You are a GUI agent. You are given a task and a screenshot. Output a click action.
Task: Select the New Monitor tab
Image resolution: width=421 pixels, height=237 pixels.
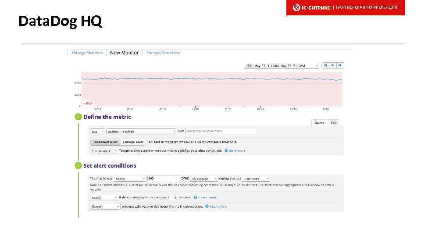click(x=124, y=53)
